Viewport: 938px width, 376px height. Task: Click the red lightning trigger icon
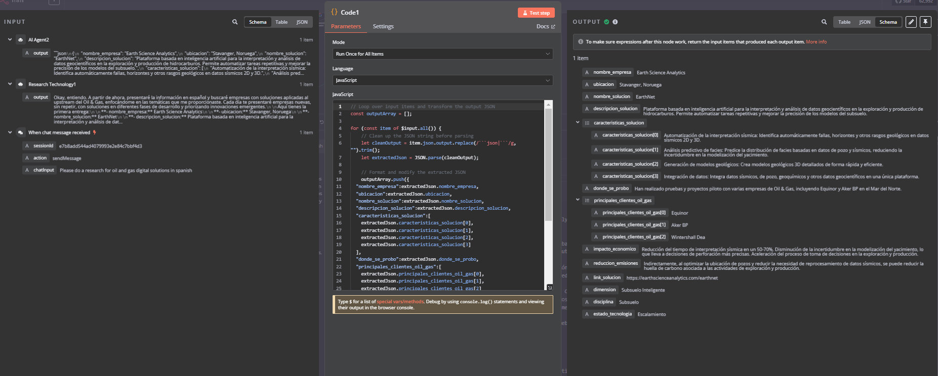94,132
